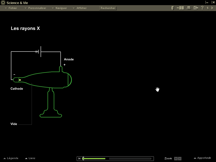Screen dimensions: 216x162
Task: Click the Cathode label
Action: (x=17, y=89)
